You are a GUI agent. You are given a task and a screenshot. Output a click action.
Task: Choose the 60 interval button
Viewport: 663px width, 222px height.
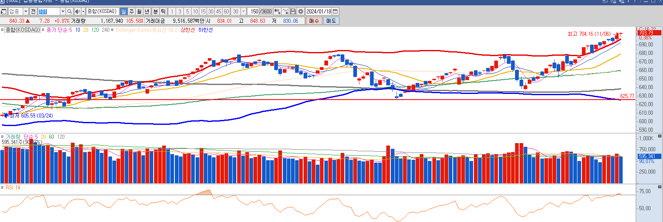(x=226, y=11)
